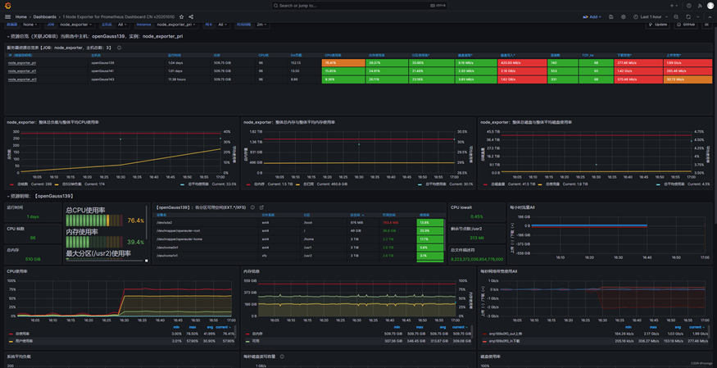Click the zoom out time range icon
717x368 pixels.
pos(676,16)
